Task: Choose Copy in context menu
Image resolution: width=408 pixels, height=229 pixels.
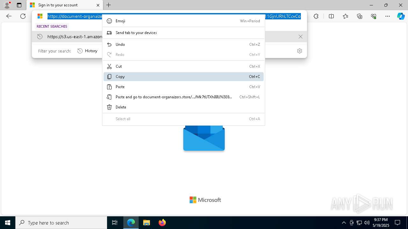Action: (184, 77)
